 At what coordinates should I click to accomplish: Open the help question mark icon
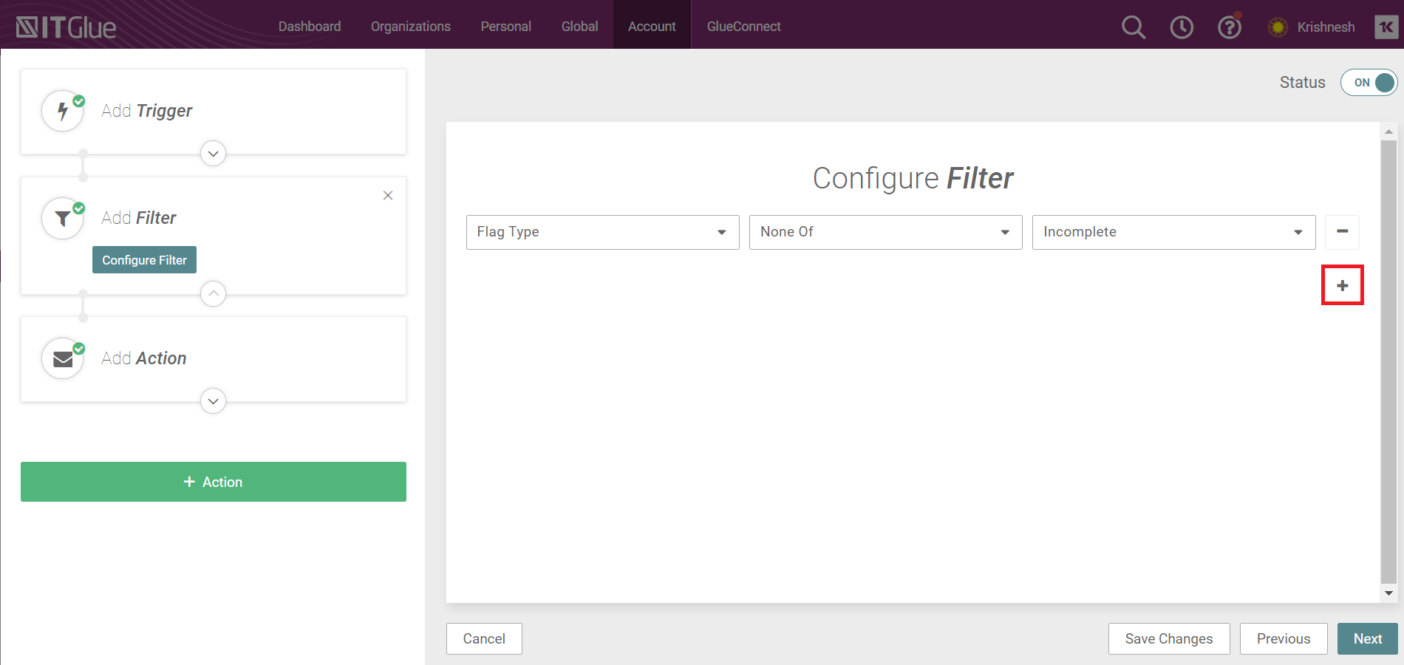pyautogui.click(x=1230, y=27)
